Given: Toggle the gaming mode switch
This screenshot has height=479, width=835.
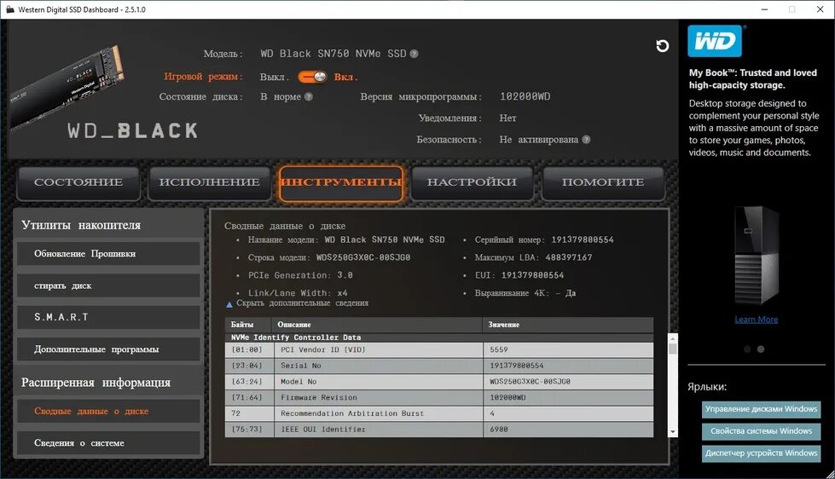Looking at the screenshot, I should coord(313,77).
